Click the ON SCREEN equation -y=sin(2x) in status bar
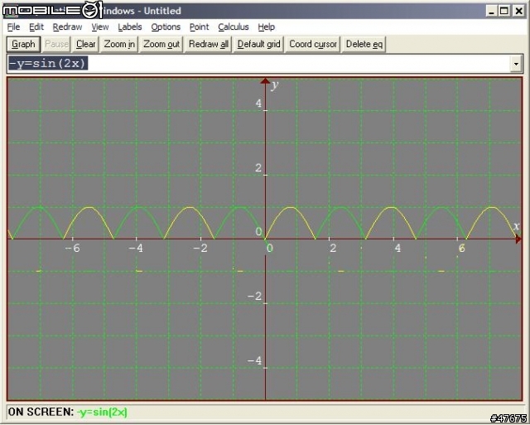This screenshot has height=425, width=530. 102,412
